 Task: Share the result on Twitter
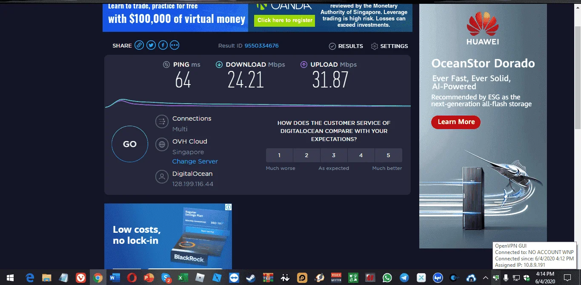151,45
